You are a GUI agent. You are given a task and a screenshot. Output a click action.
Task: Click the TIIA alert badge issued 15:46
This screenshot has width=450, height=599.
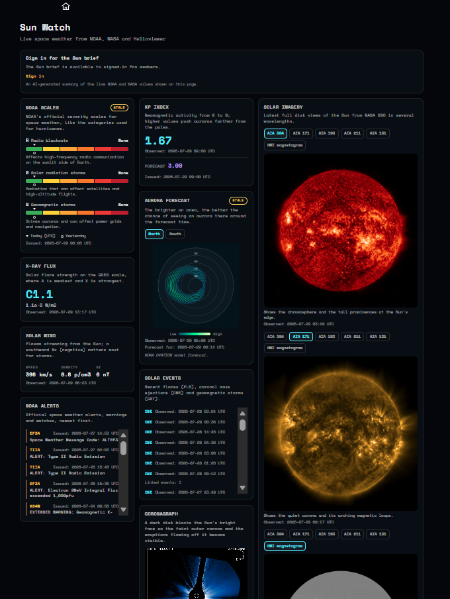(34, 467)
